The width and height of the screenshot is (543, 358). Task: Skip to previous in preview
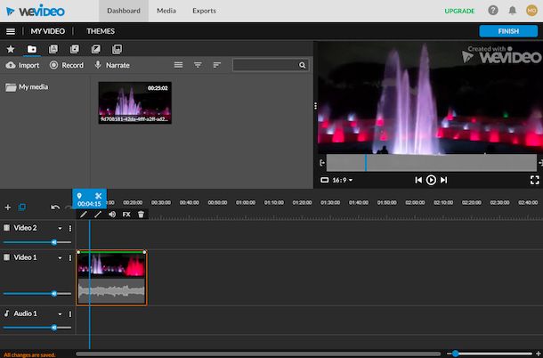click(x=418, y=180)
